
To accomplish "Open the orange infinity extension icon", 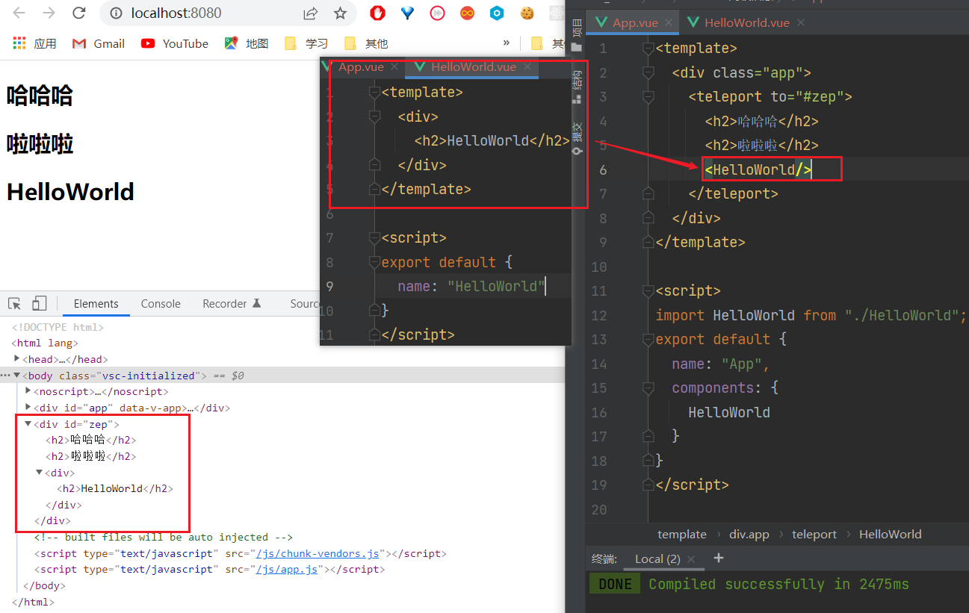I will (x=467, y=13).
